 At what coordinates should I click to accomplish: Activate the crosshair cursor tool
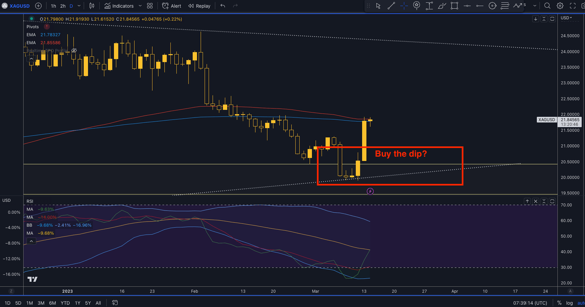point(404,6)
